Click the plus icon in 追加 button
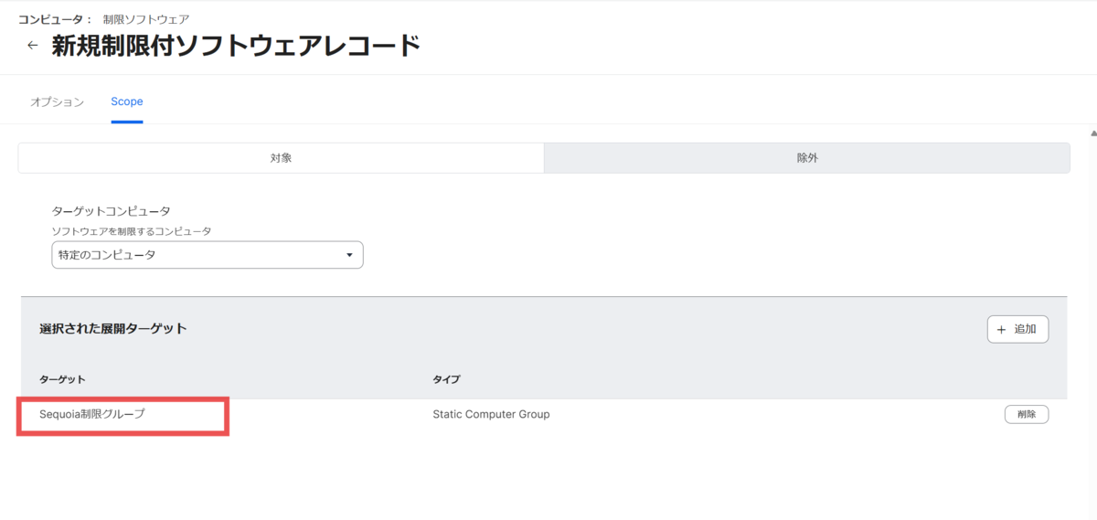The image size is (1097, 520). pyautogui.click(x=1001, y=329)
